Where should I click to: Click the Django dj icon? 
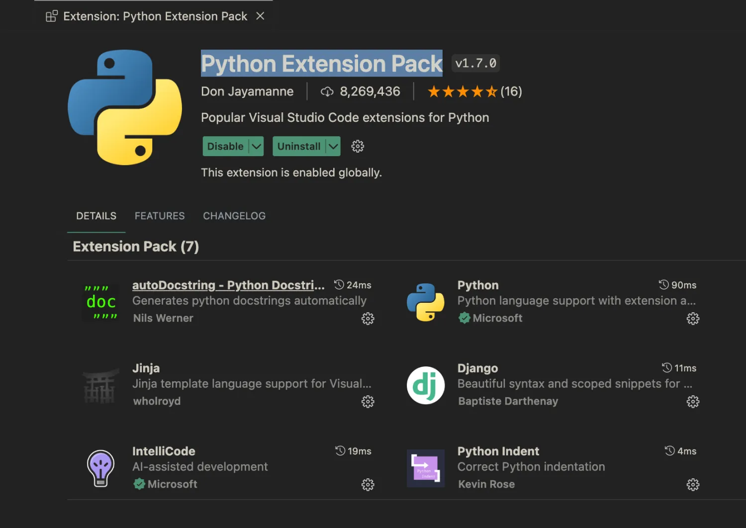tap(426, 385)
